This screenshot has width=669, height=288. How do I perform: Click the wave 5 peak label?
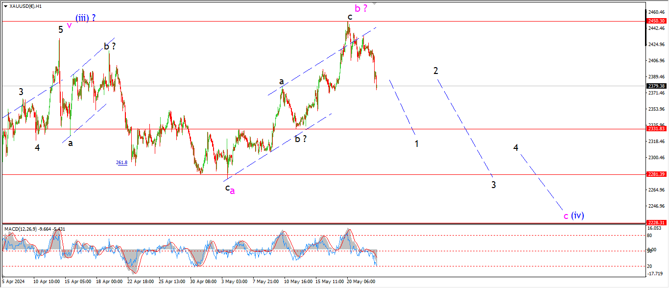point(61,29)
